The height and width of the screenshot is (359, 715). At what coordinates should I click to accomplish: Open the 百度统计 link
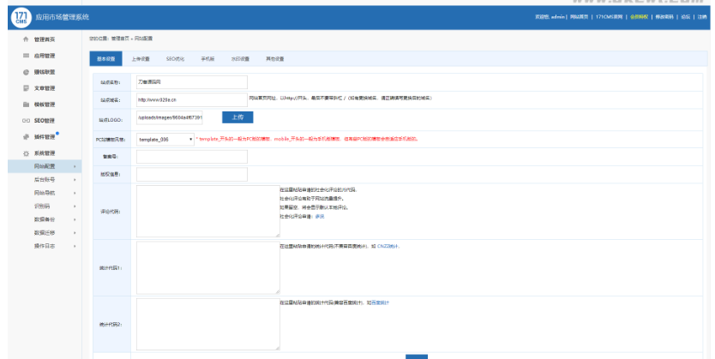381,302
